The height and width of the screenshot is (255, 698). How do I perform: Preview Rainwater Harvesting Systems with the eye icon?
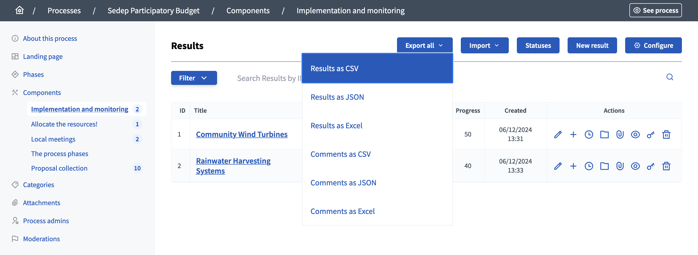635,166
